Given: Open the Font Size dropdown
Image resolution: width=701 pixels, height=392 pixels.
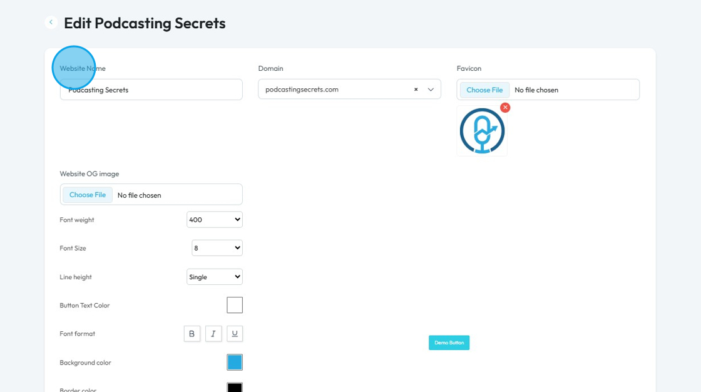Looking at the screenshot, I should pos(217,248).
